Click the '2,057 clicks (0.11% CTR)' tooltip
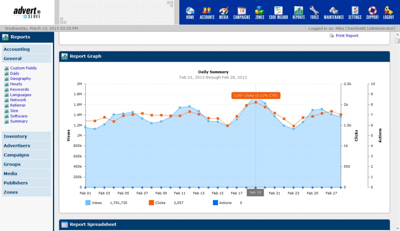Screen dimensions: 400x231 click(256, 96)
